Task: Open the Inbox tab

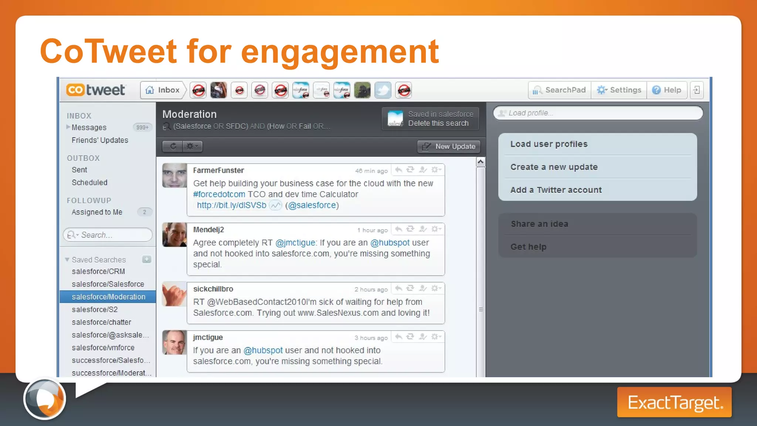Action: [x=163, y=90]
